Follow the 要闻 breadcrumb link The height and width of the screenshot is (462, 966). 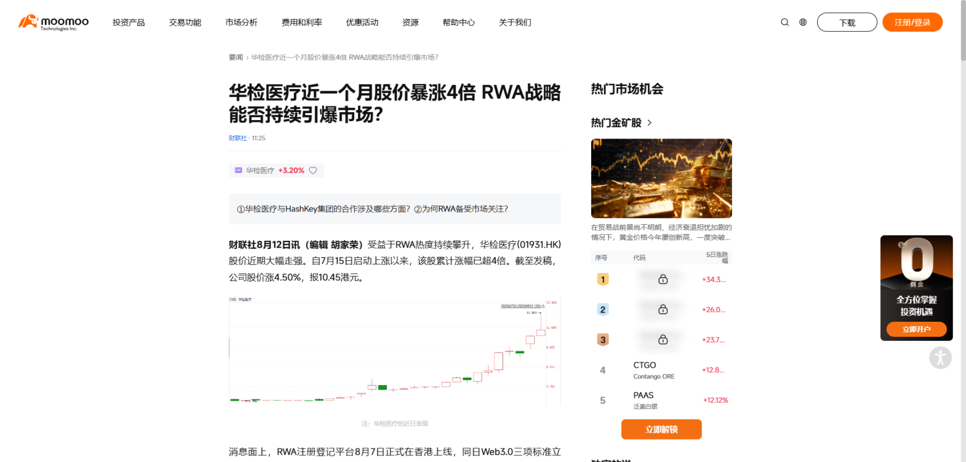click(236, 57)
